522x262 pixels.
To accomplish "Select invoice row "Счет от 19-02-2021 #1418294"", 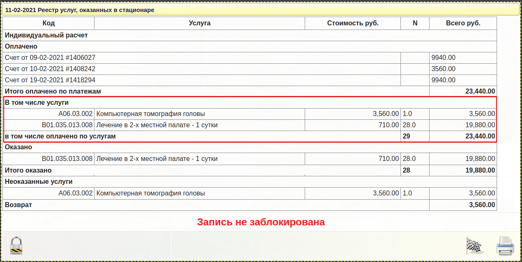I will pyautogui.click(x=50, y=80).
